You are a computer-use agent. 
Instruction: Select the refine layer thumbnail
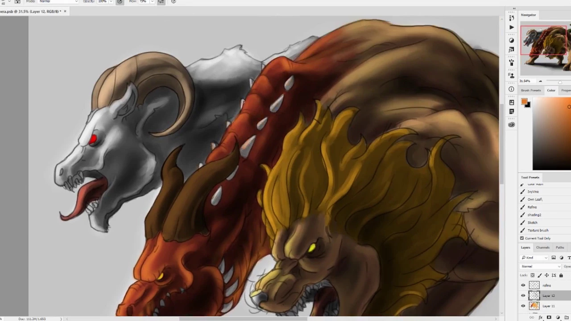click(534, 285)
